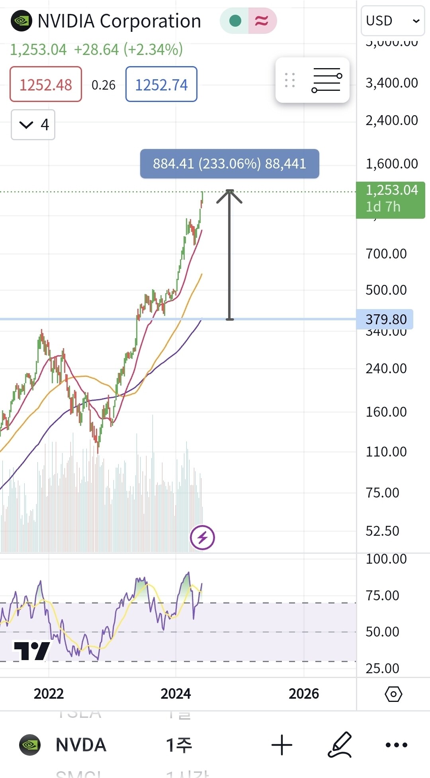Image resolution: width=430 pixels, height=778 pixels.
Task: Select the pen drawing tool
Action: click(340, 745)
